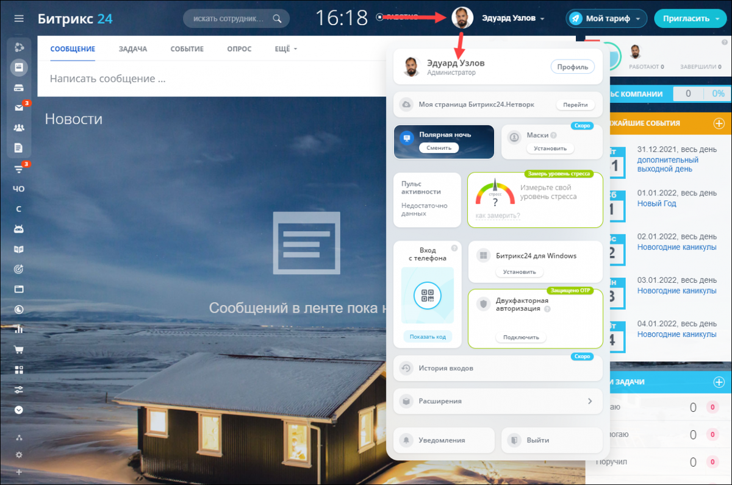Click Перейти for Битрикс24.Нетворк page
732x485 pixels.
click(x=575, y=105)
